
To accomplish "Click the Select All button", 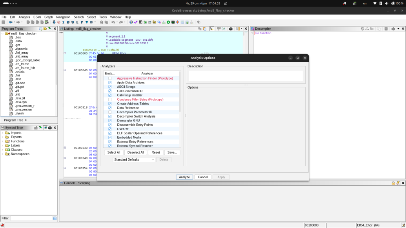I will click(x=114, y=152).
